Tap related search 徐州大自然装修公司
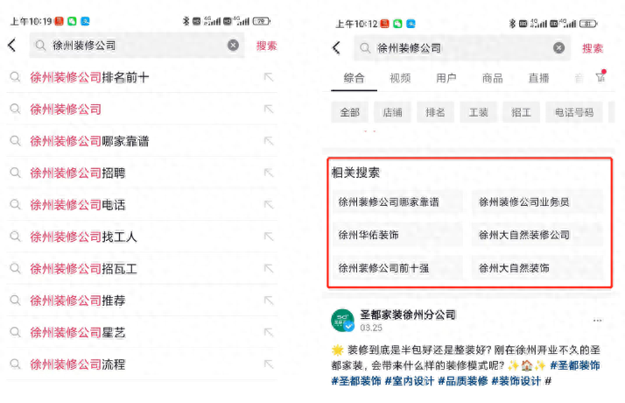 click(524, 235)
